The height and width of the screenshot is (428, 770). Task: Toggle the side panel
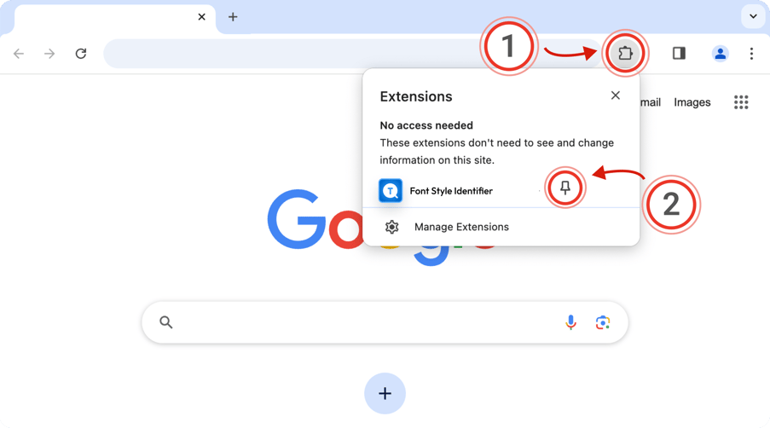679,53
